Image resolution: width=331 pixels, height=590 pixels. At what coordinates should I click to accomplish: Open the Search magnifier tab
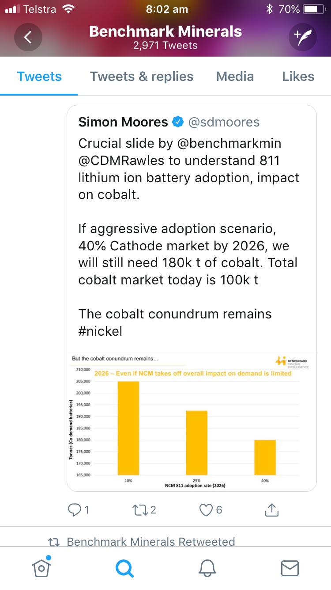[124, 568]
